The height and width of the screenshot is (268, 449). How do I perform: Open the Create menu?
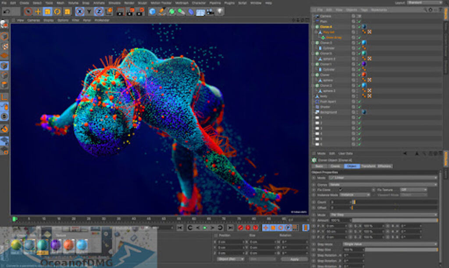pyautogui.click(x=25, y=3)
